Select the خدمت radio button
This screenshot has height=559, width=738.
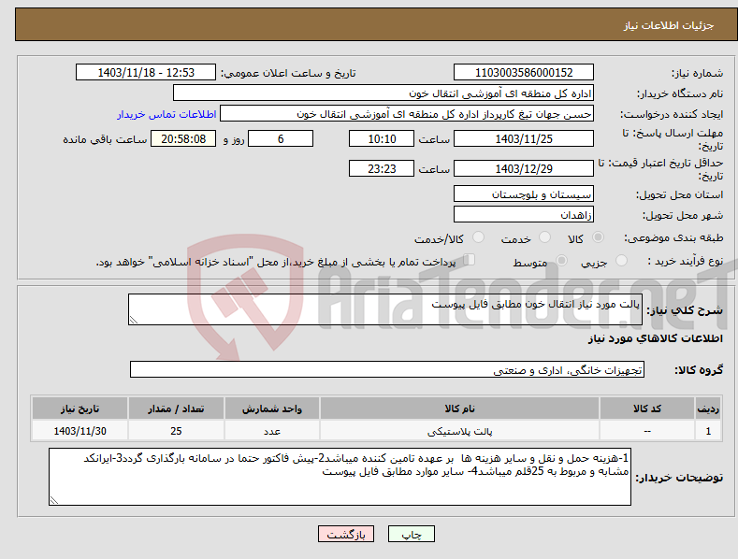pyautogui.click(x=544, y=237)
